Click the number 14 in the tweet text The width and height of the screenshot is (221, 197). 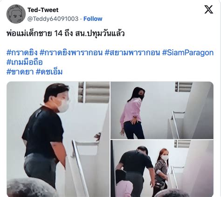58,33
